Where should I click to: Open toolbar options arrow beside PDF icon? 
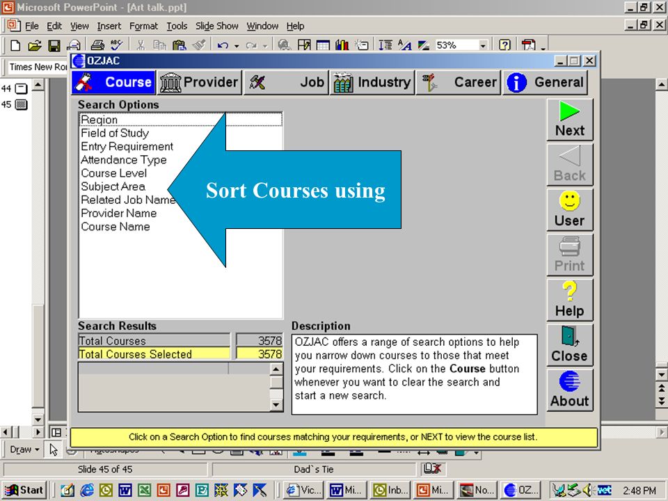click(x=543, y=48)
